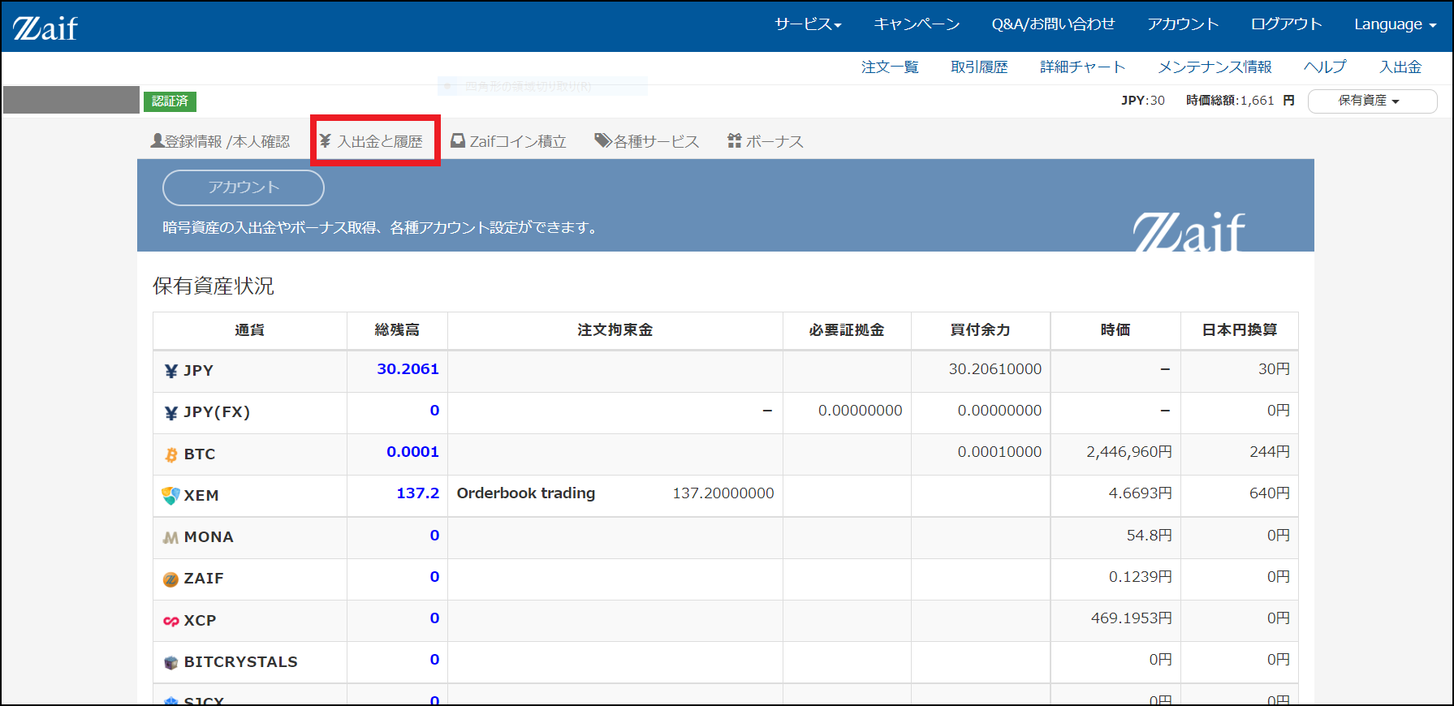Click the person icon beside 登録情報
Image resolution: width=1454 pixels, height=706 pixels.
(157, 140)
